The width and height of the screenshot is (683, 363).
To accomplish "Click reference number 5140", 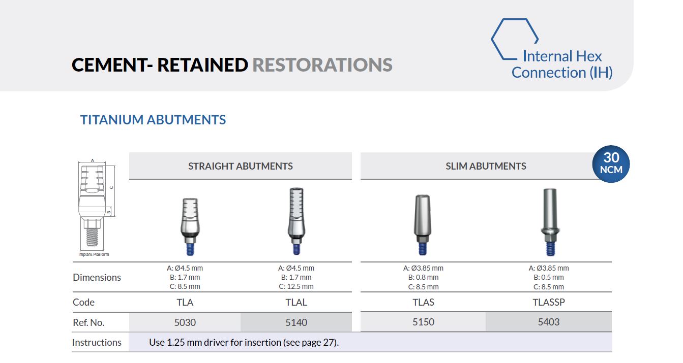I will 296,322.
